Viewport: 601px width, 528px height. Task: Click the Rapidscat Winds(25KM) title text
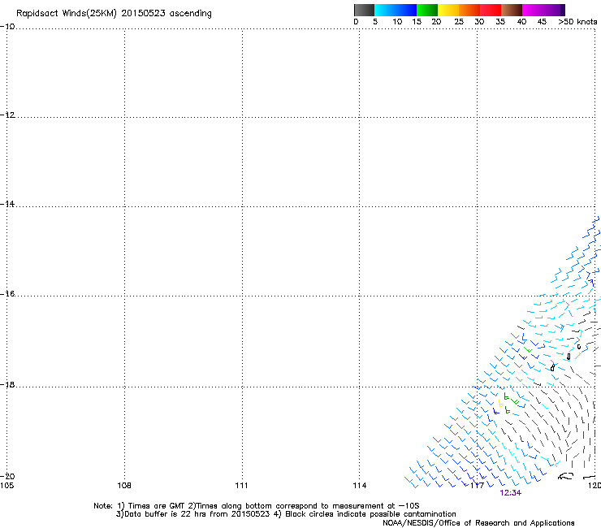(x=114, y=14)
